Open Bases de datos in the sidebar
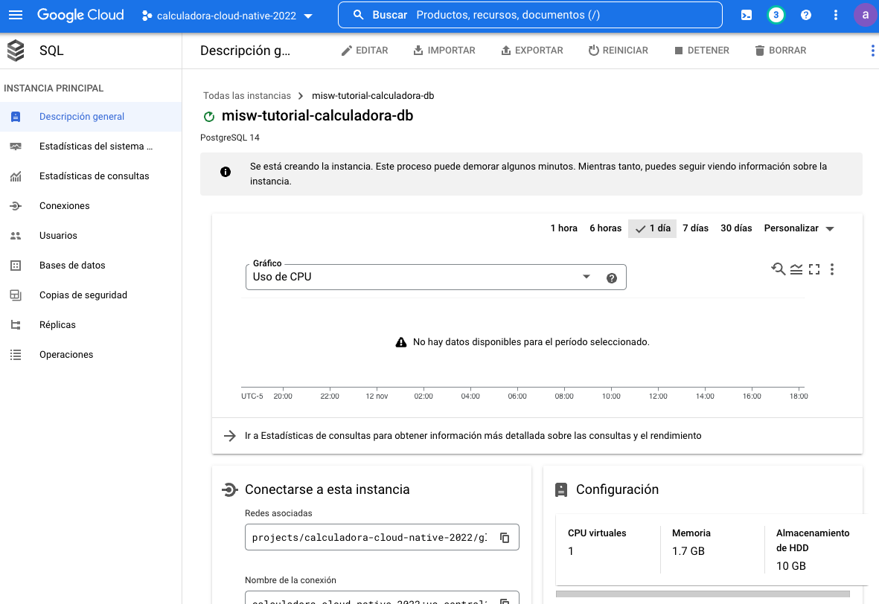 click(x=91, y=265)
